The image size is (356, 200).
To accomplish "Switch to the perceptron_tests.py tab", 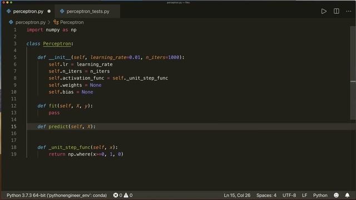I will [88, 11].
